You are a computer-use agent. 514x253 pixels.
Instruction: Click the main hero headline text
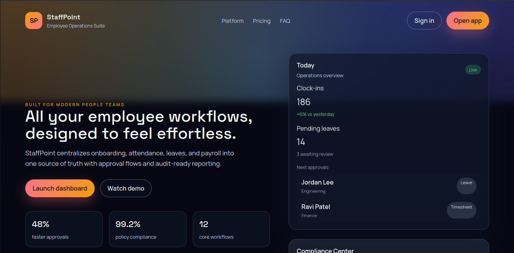coord(139,125)
